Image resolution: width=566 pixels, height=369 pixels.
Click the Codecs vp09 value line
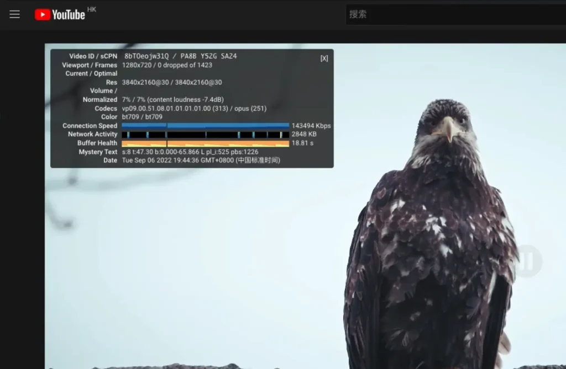coord(194,109)
